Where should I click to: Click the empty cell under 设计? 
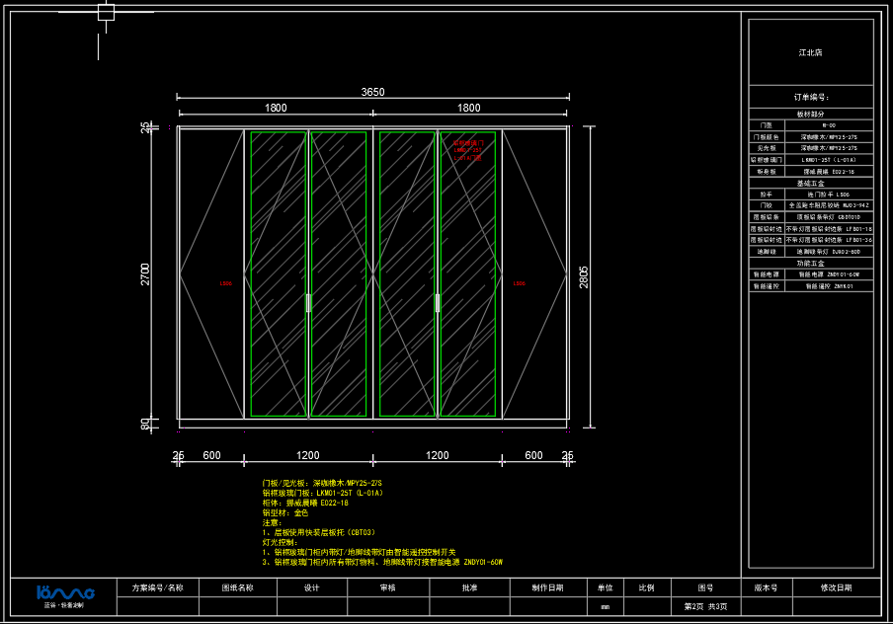tap(311, 606)
